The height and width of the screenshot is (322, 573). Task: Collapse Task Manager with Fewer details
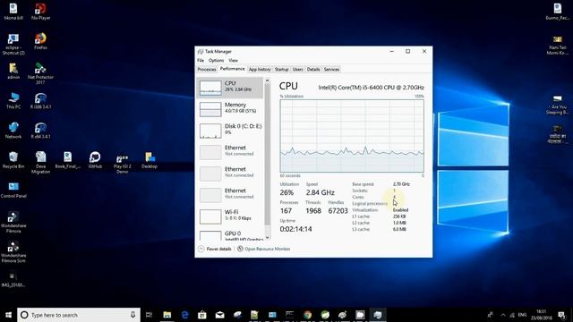pyautogui.click(x=215, y=249)
